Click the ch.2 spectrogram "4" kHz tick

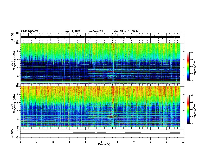pyautogui.click(x=18, y=111)
